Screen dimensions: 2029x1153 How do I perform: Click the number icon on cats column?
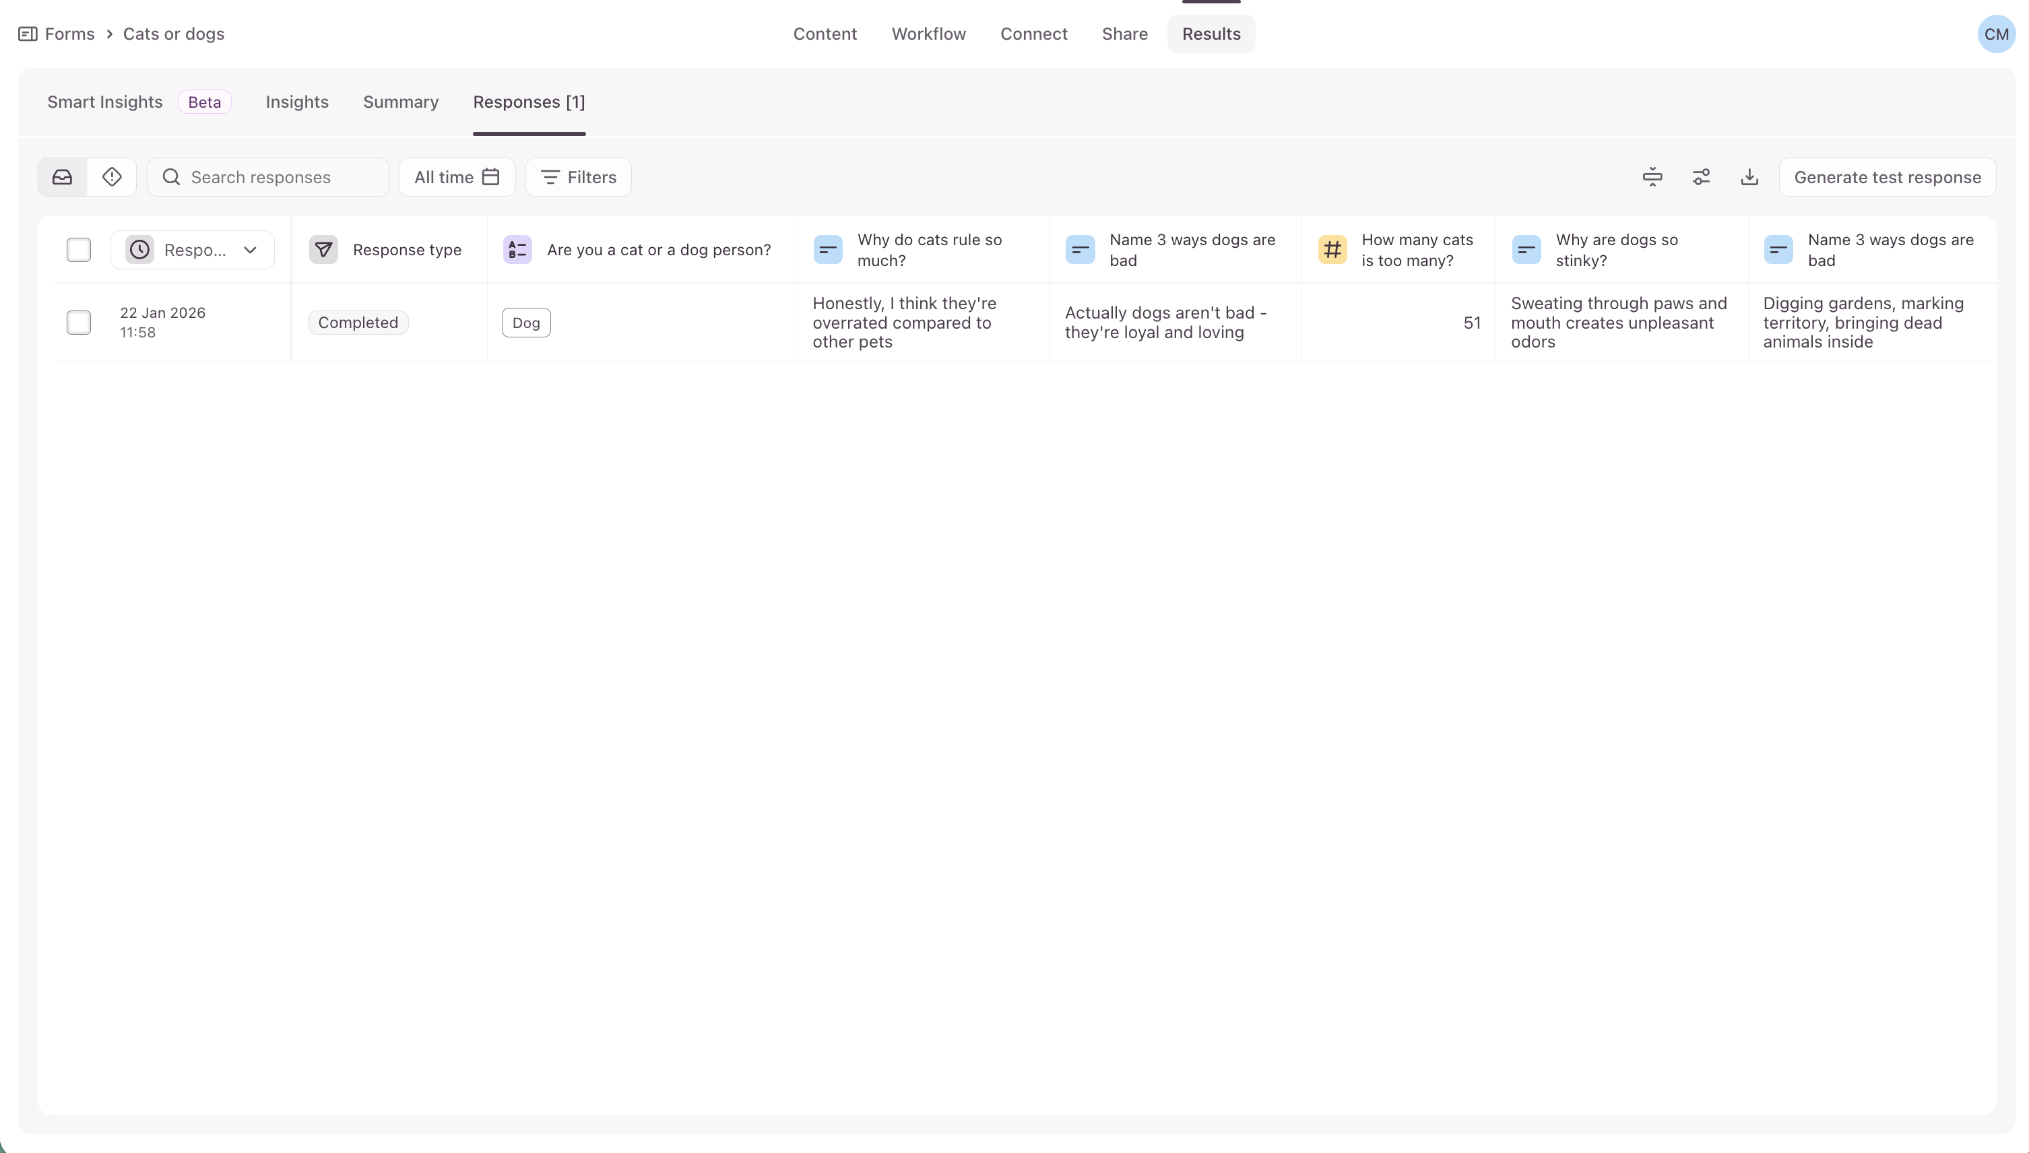(x=1332, y=251)
